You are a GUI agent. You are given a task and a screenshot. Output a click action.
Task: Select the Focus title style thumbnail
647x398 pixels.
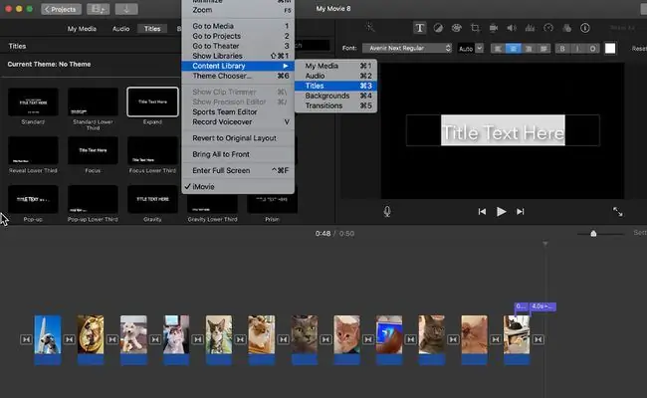pos(93,150)
